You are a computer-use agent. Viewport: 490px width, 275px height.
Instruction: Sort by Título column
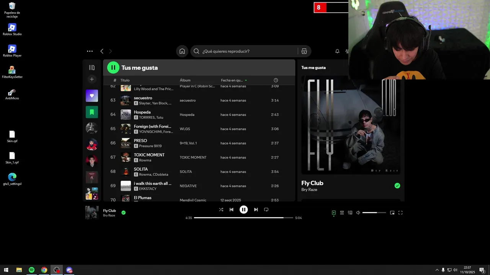pyautogui.click(x=125, y=80)
